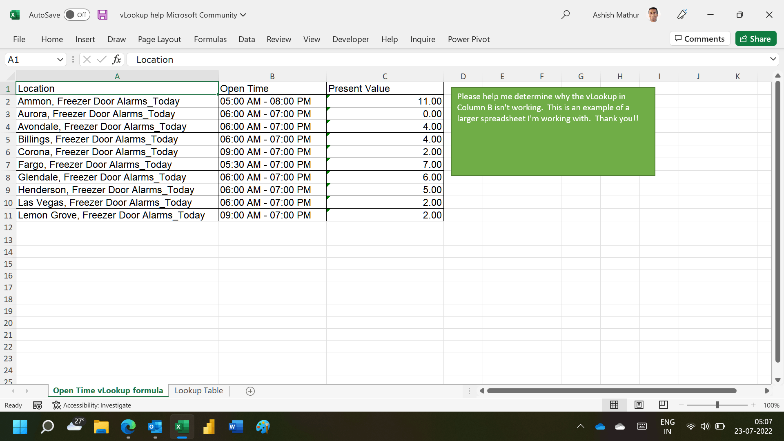Switch to Page Layout view icon

point(639,405)
